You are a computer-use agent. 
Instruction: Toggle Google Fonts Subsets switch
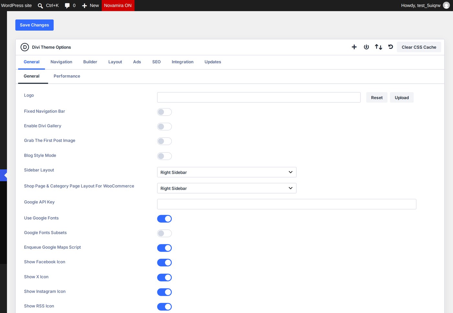(x=164, y=233)
